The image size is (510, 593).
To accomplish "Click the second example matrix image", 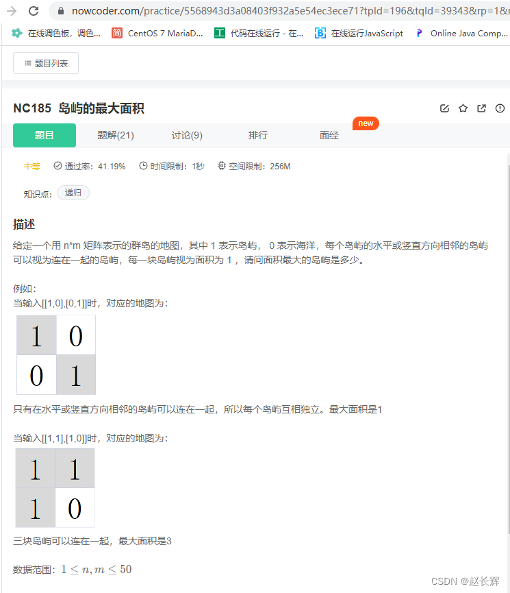I will (55, 488).
